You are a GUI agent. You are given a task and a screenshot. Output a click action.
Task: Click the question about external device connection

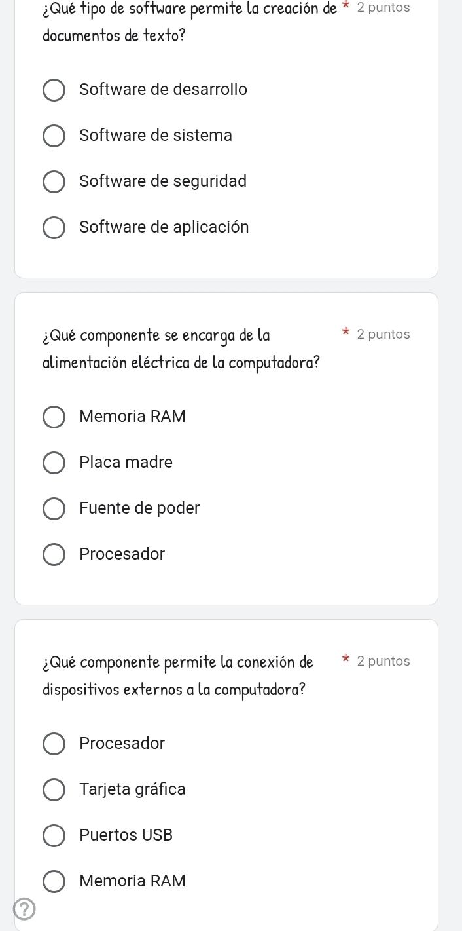(x=177, y=675)
